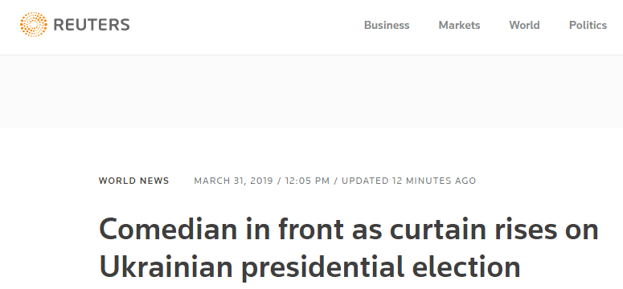Go to the Markets section
Screen dimensions: 623x289
(x=459, y=25)
